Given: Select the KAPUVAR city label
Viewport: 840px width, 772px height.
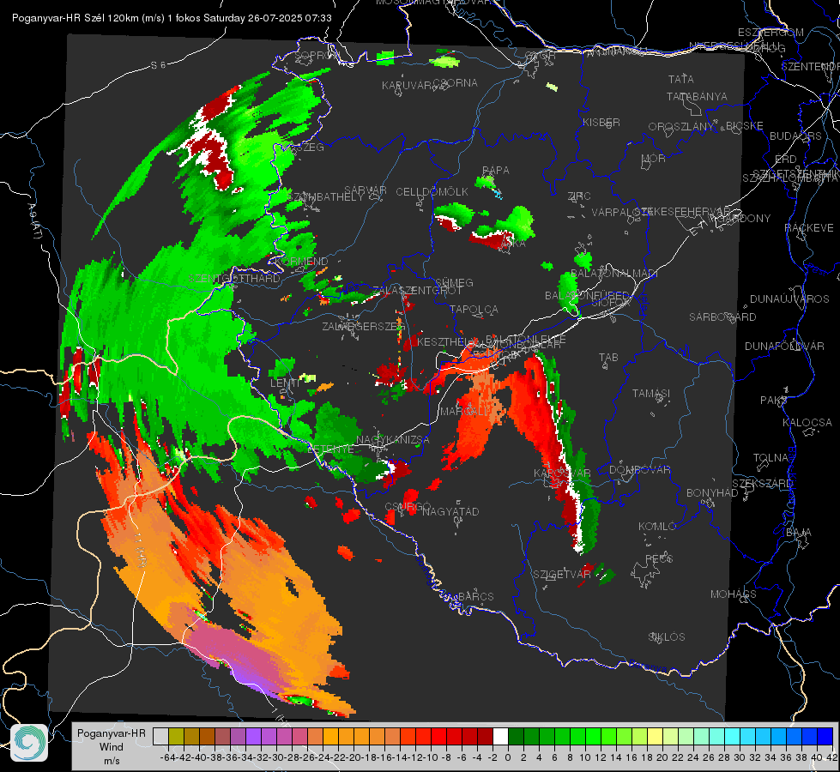Looking at the screenshot, I should tap(408, 86).
